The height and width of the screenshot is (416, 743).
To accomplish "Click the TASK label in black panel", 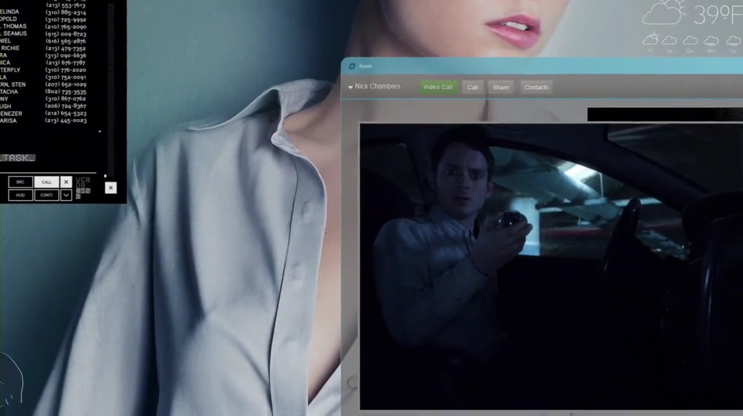I will pyautogui.click(x=17, y=158).
